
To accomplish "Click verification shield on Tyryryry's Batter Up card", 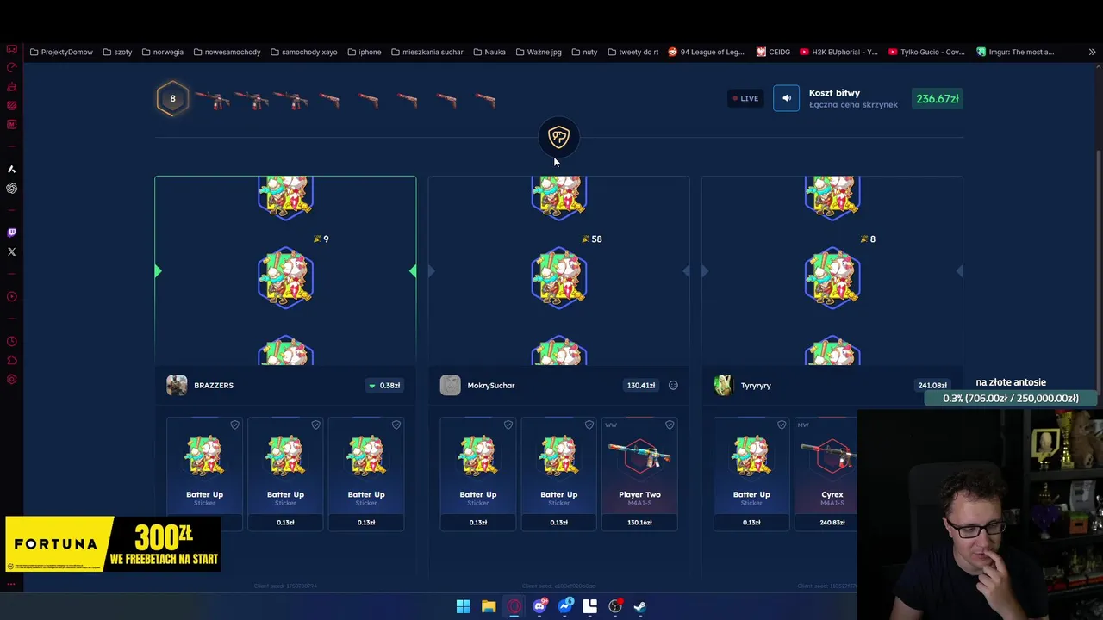I will (x=782, y=425).
